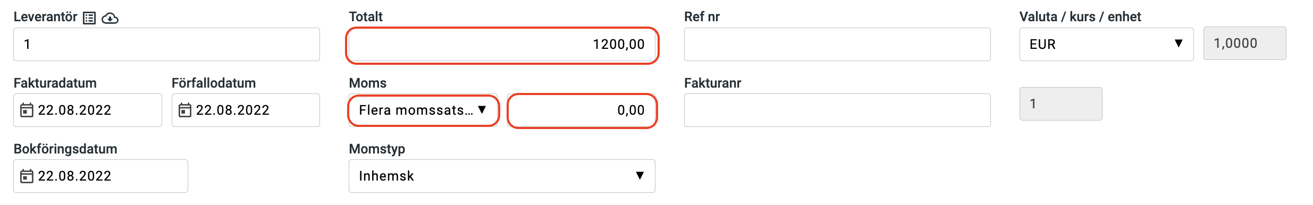Click the Förfallodatum date 22.08.2022
The width and height of the screenshot is (1313, 205).
pos(233,110)
